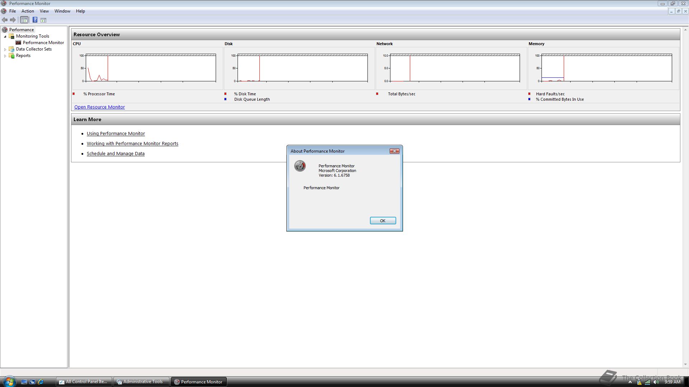Click the Total Bytes/sec label
Screen dimensions: 689x387
point(402,94)
